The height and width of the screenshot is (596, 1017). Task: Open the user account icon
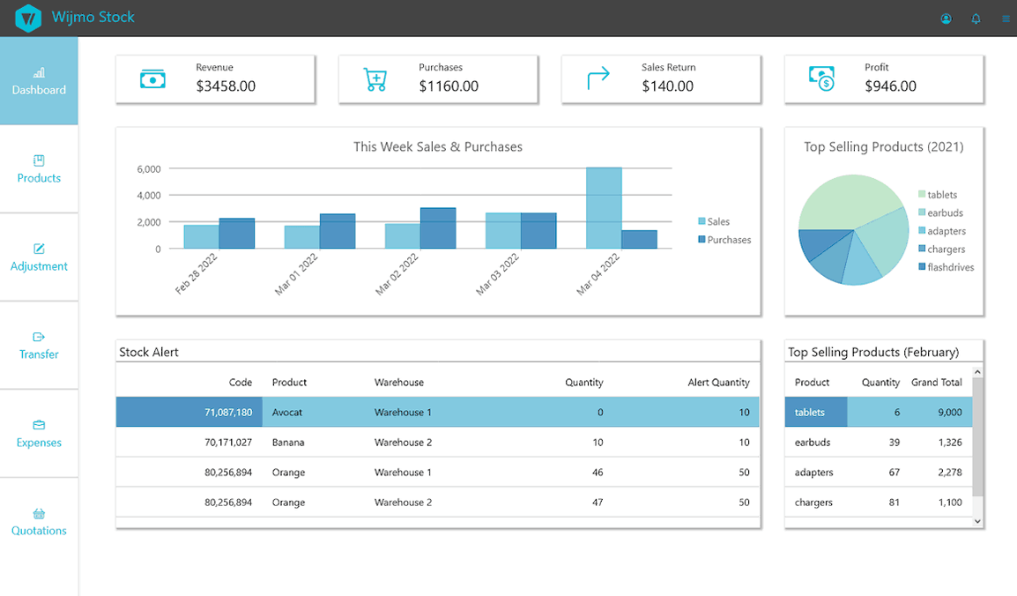point(946,19)
